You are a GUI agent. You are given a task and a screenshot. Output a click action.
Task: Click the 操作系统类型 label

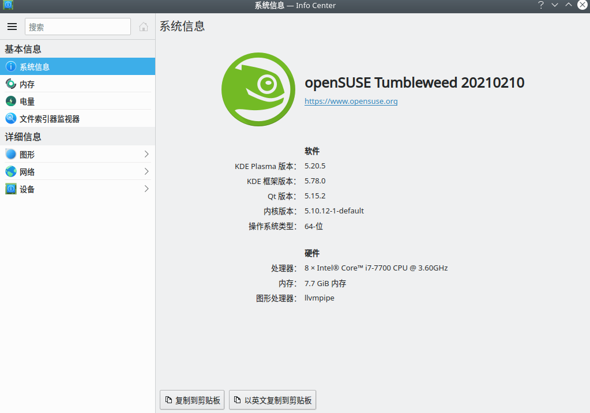tap(273, 226)
